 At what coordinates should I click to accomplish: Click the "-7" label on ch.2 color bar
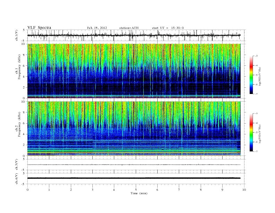256,151
